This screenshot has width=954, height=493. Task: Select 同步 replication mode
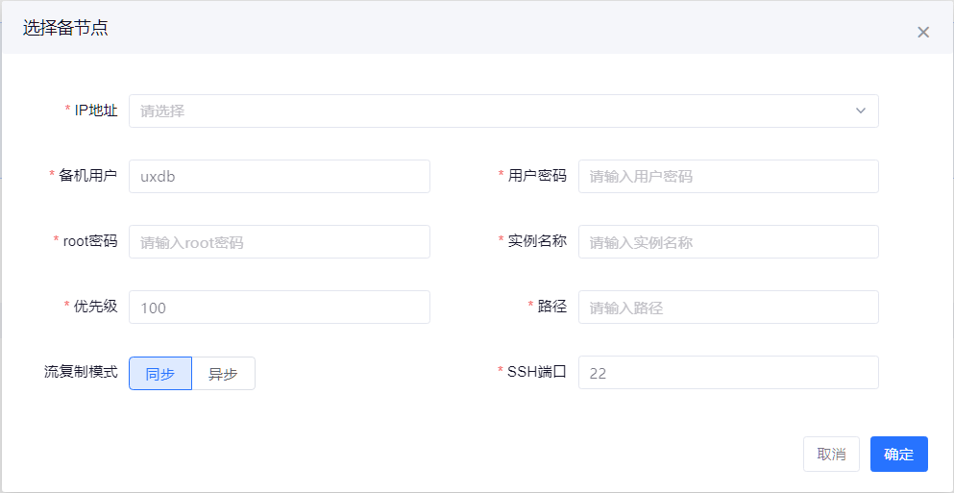point(160,374)
